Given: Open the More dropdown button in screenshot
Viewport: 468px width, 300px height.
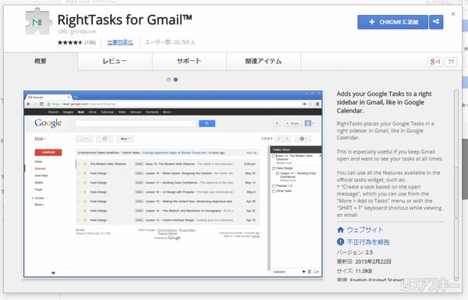Looking at the screenshot, I should pos(125,138).
